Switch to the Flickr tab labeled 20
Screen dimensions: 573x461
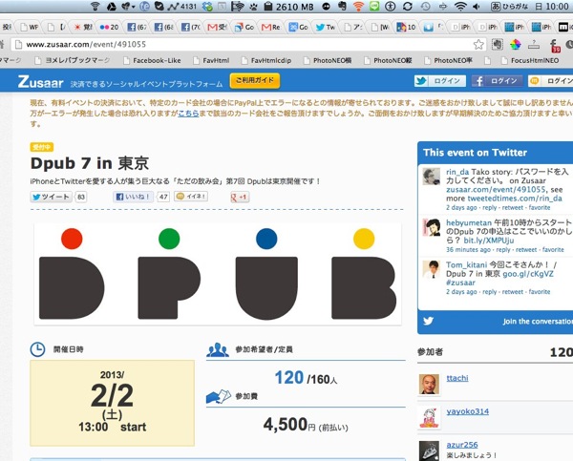(109, 27)
